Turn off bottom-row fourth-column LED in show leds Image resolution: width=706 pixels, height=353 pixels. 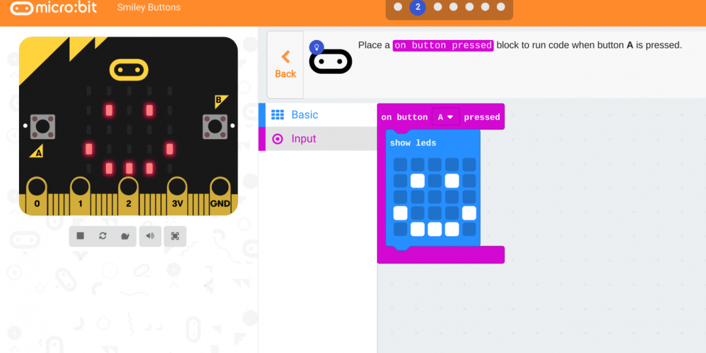(452, 229)
